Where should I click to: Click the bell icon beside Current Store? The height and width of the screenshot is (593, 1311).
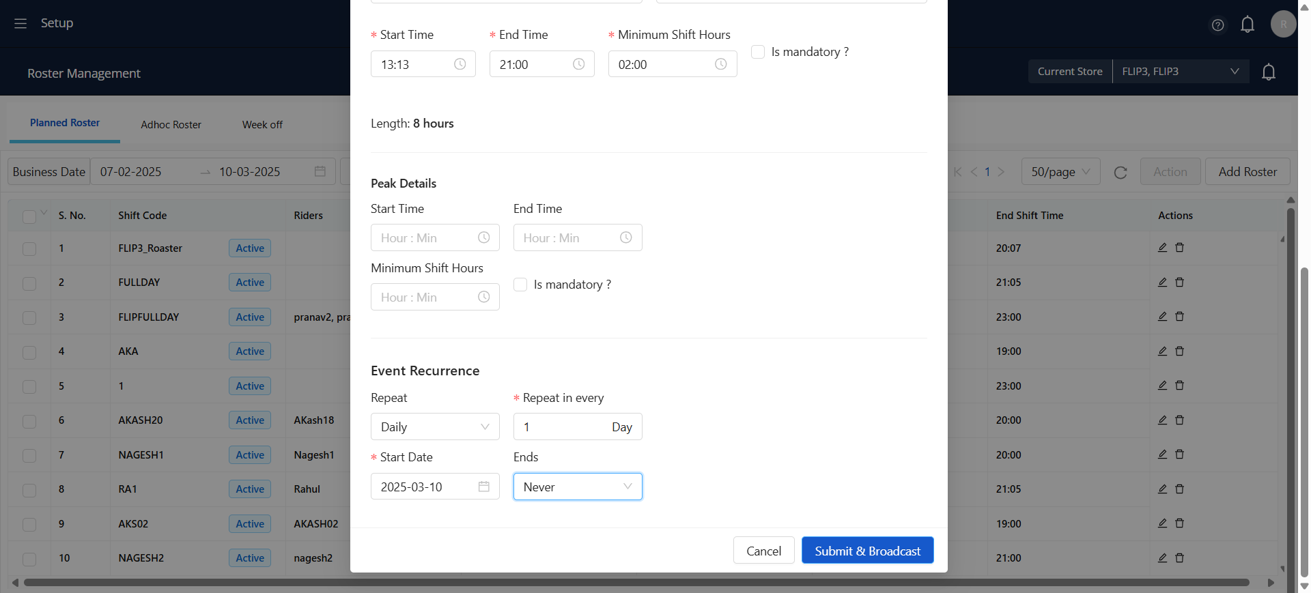pyautogui.click(x=1269, y=72)
